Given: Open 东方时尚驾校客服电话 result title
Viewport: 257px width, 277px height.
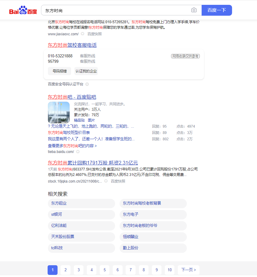Looking at the screenshot, I should (72, 45).
